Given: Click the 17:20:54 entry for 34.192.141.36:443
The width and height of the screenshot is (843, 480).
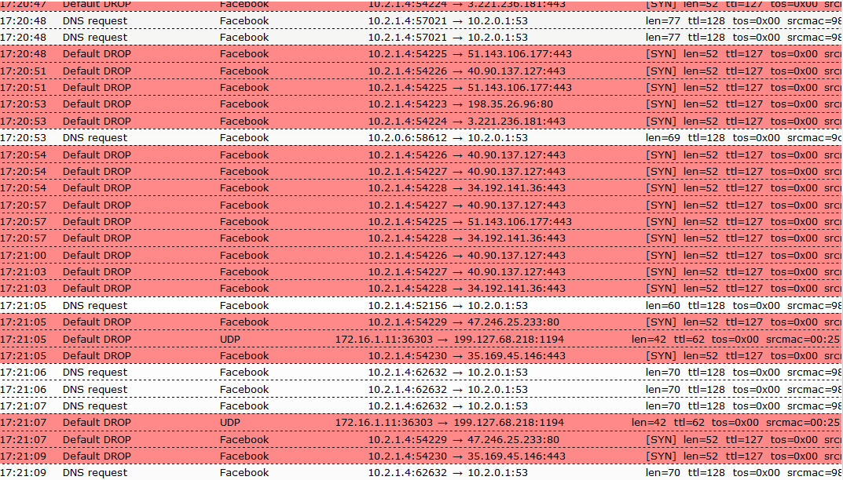Looking at the screenshot, I should click(421, 188).
